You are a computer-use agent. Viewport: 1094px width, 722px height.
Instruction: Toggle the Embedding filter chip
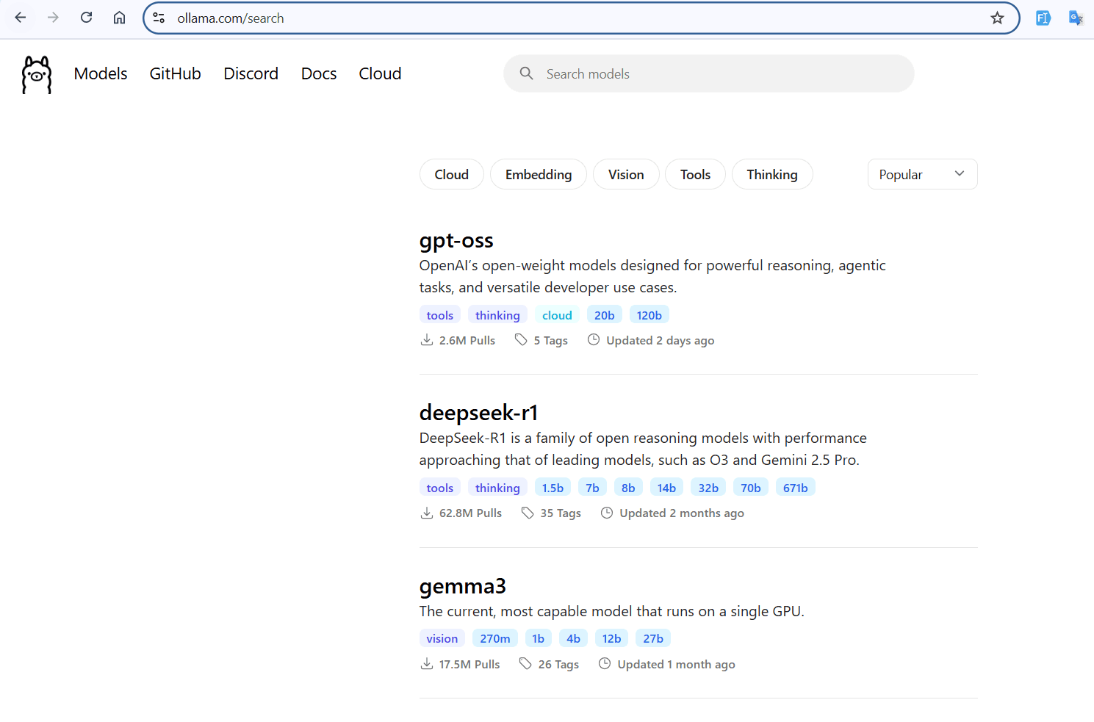pyautogui.click(x=538, y=175)
